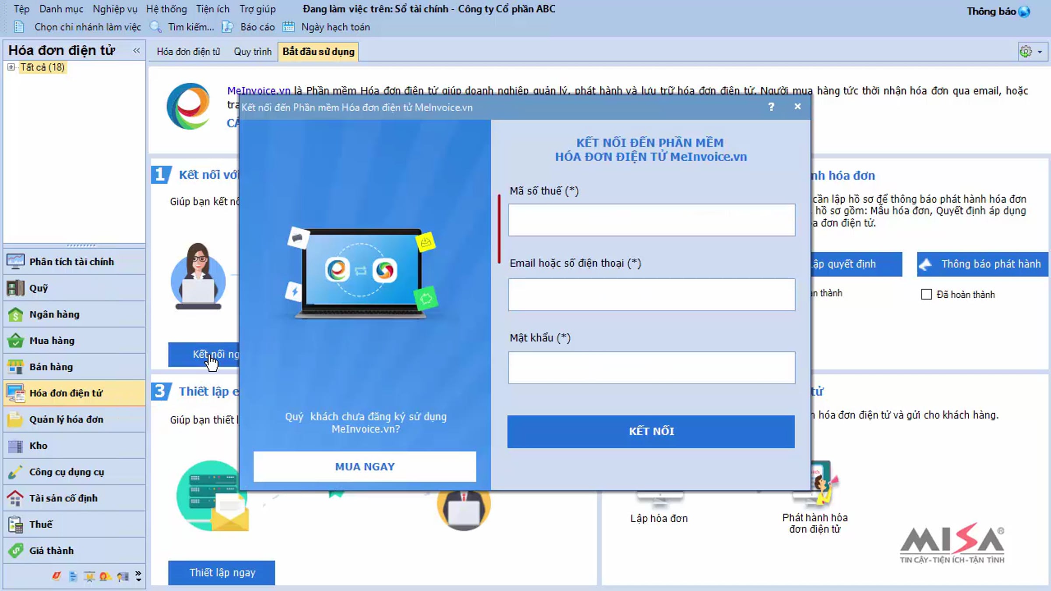Switch to the Quy trình tab

(x=253, y=52)
